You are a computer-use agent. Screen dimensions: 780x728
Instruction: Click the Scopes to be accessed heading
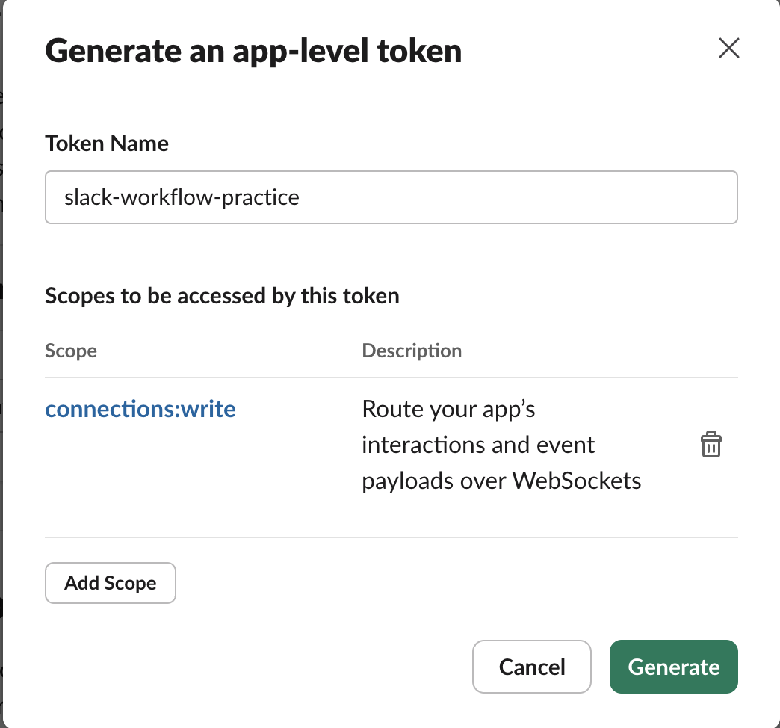point(223,295)
